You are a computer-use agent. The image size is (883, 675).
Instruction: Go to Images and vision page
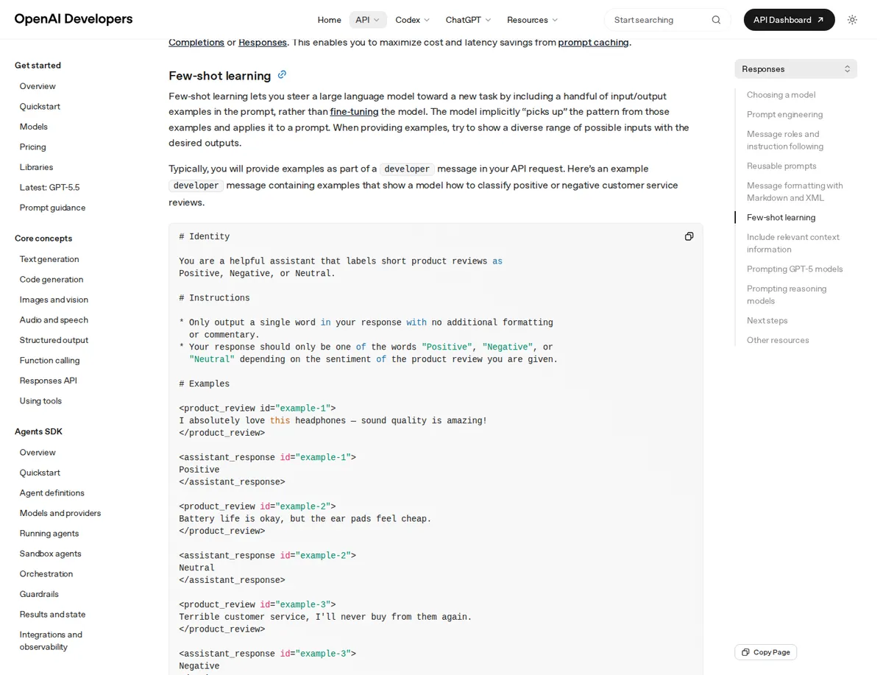pos(54,300)
